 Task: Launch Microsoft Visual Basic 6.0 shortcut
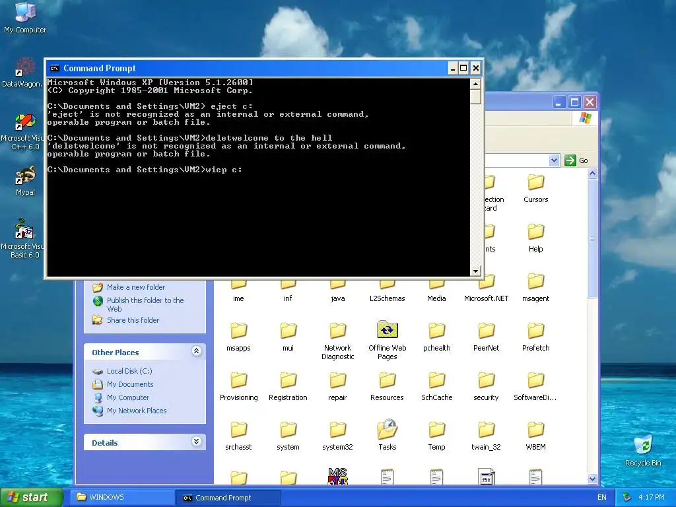coord(22,239)
